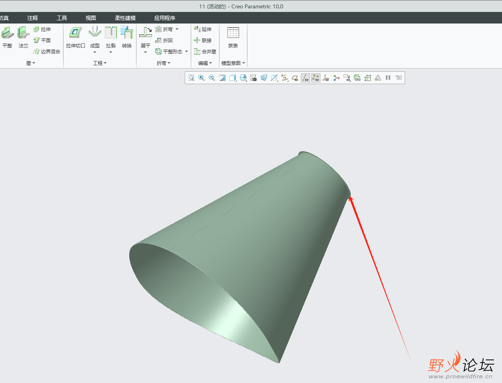Open the saved orientations icon
Image resolution: width=502 pixels, height=383 pixels.
coord(243,78)
